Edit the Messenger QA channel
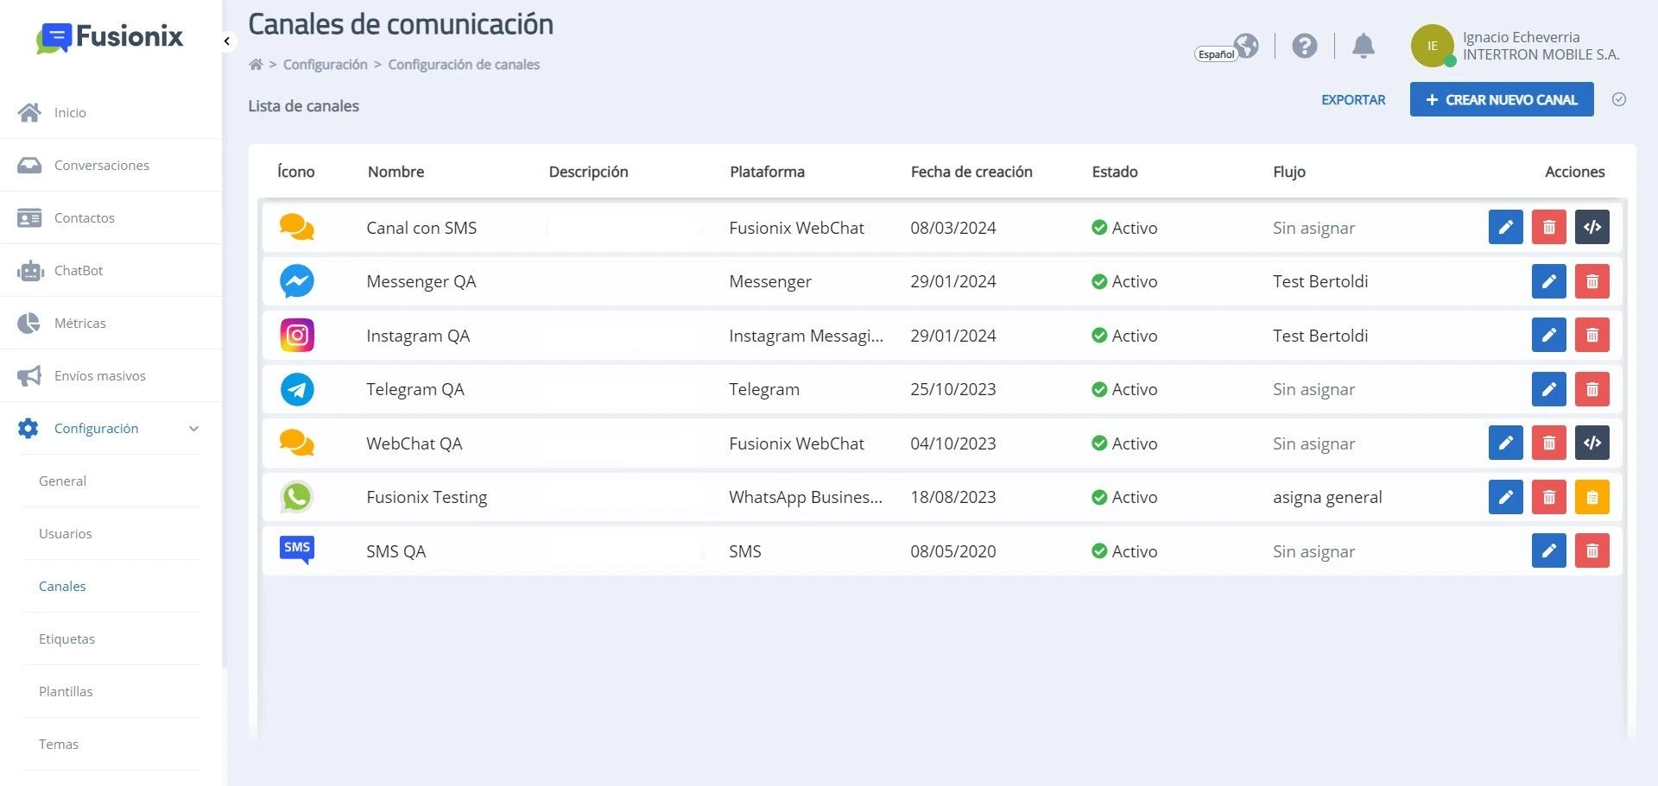The width and height of the screenshot is (1658, 786). pyautogui.click(x=1548, y=281)
